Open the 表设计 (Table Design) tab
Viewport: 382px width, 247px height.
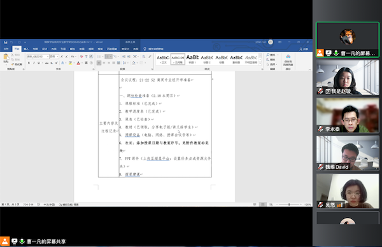coord(125,49)
